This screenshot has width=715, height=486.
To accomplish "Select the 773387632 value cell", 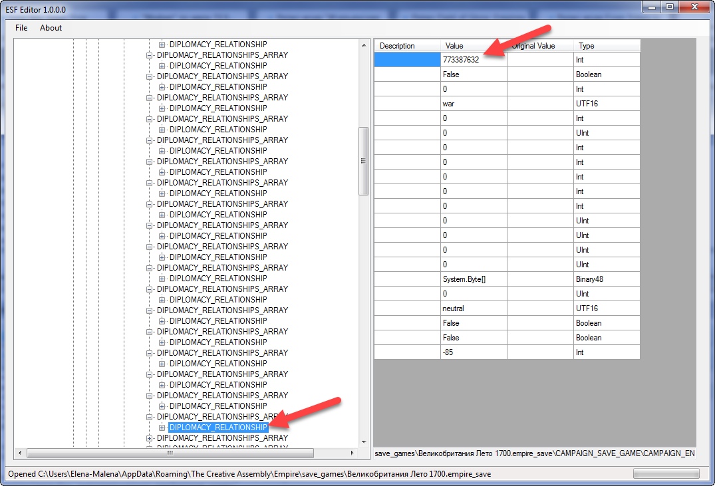I will [x=474, y=60].
